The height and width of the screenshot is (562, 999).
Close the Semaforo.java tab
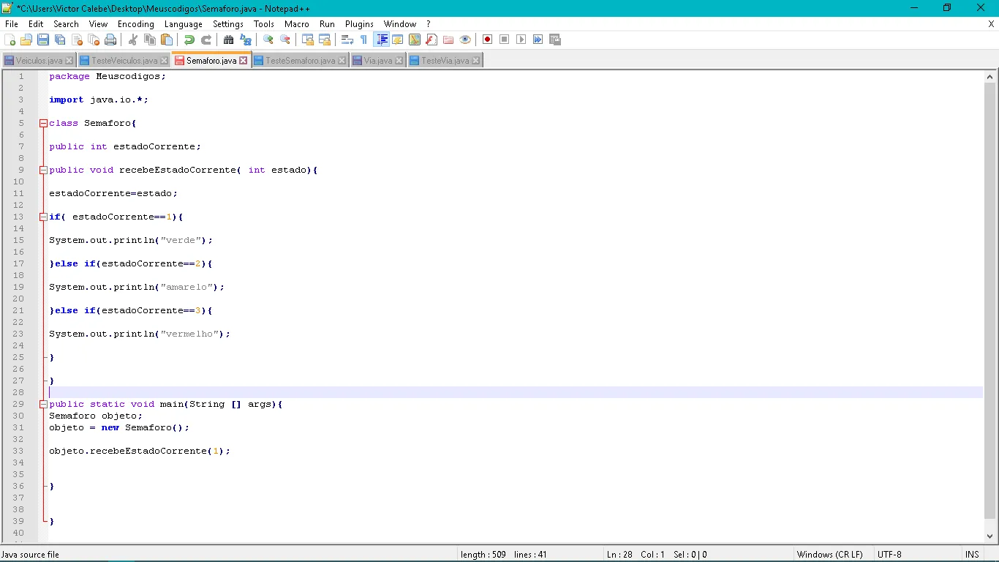[244, 61]
